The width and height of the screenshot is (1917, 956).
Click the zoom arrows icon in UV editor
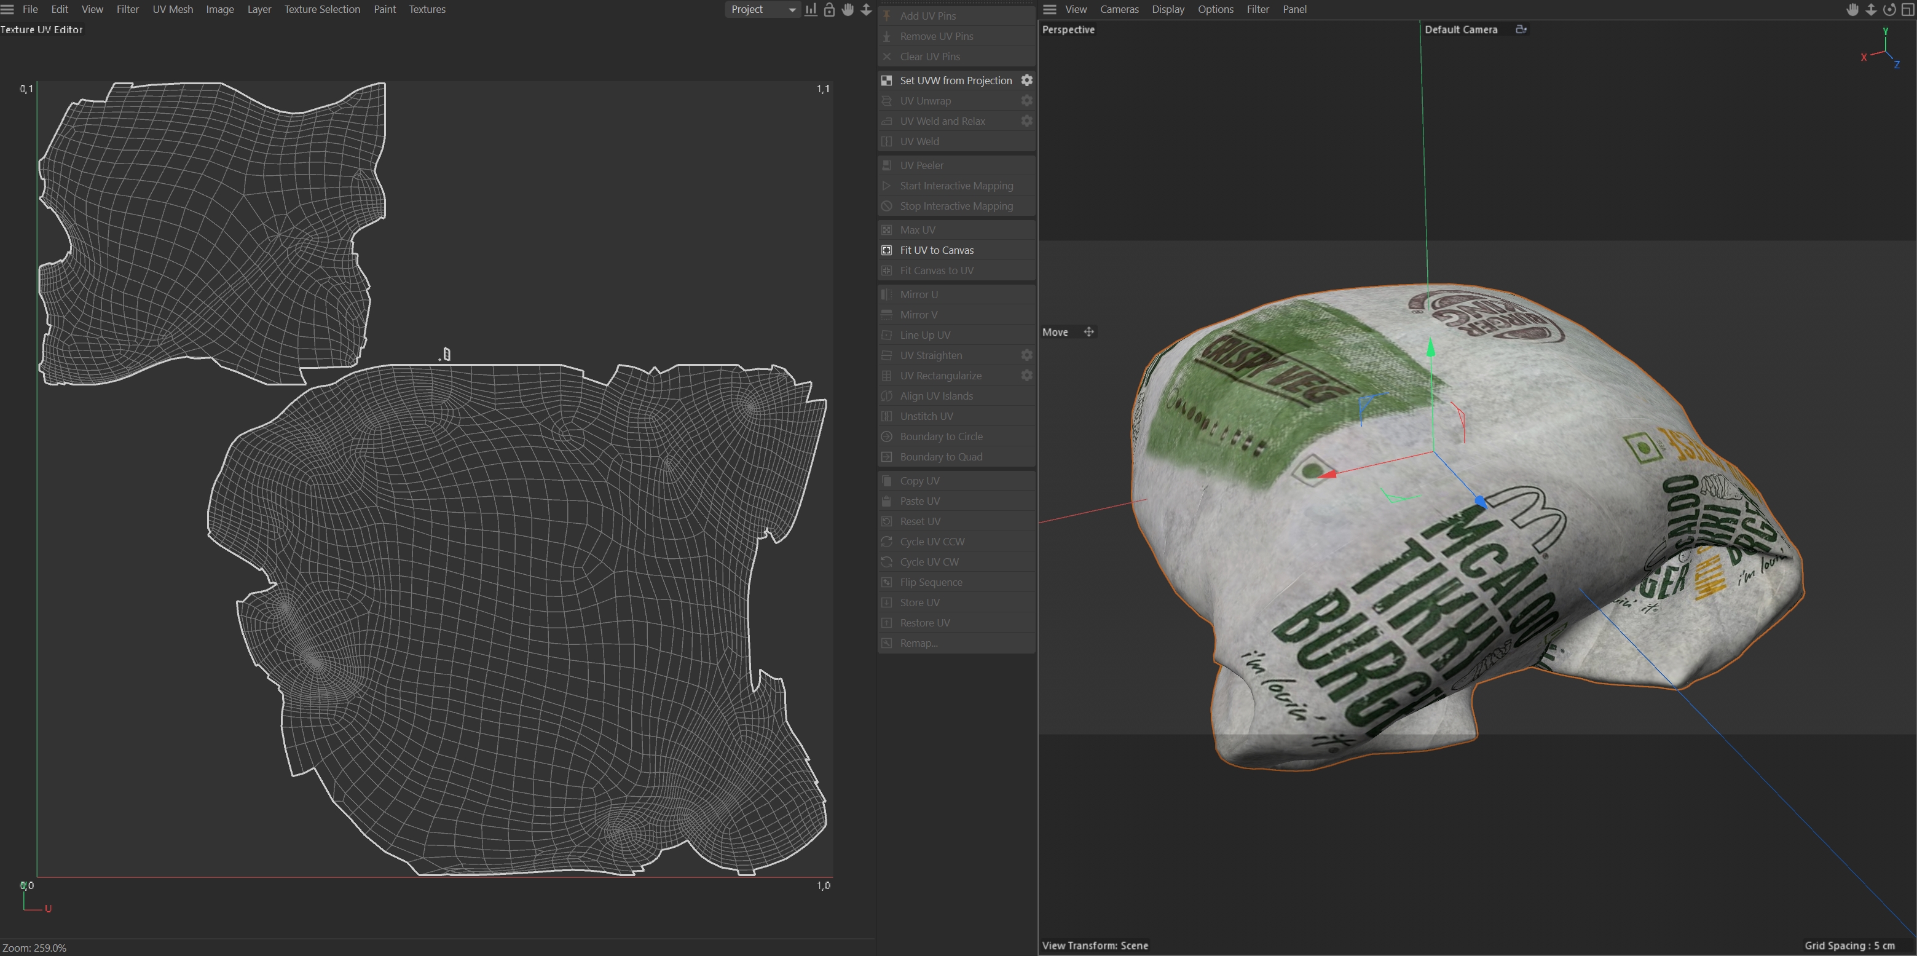click(866, 10)
